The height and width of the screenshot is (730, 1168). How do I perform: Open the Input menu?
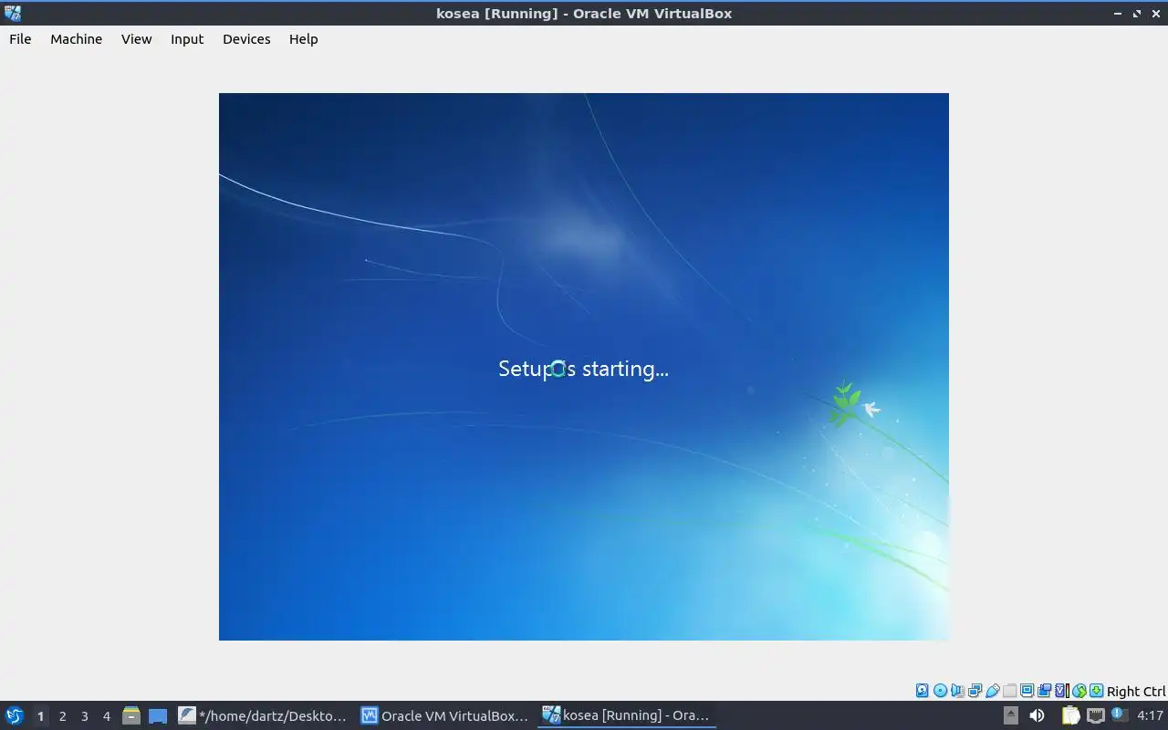click(187, 39)
